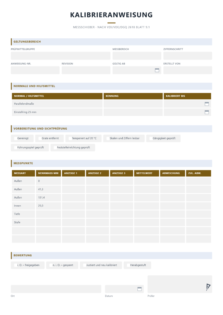Click Zul. Abw. cell in Innen row
223x315 pixels.
pos(198,206)
